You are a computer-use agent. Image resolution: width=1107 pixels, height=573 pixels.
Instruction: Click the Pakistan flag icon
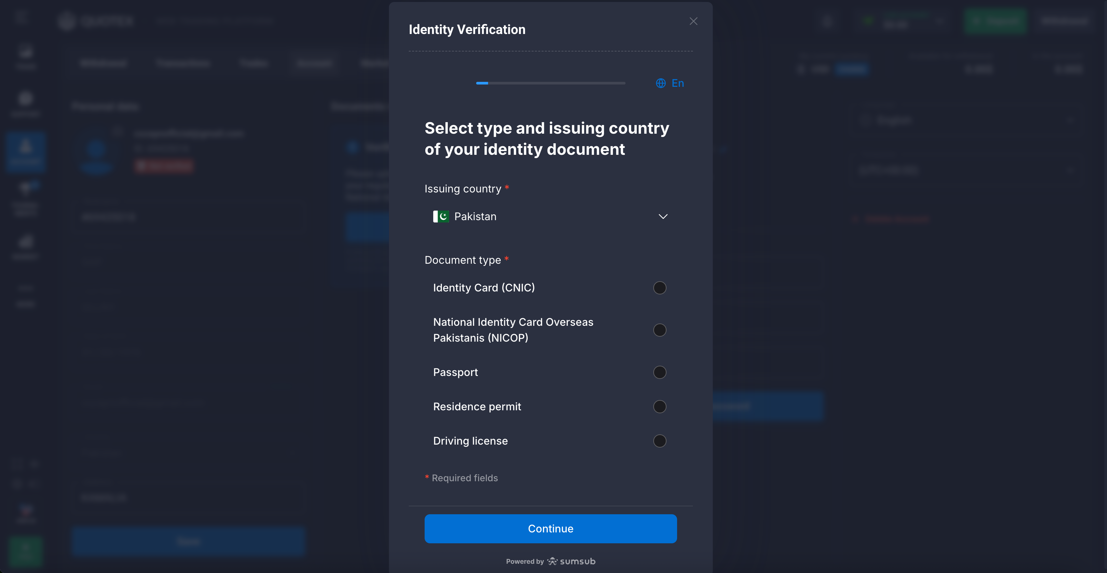click(x=441, y=216)
